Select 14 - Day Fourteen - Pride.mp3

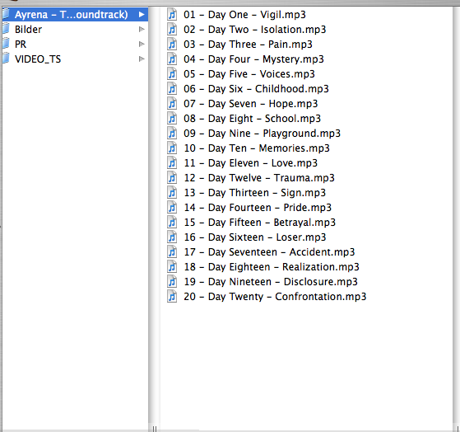tap(258, 207)
